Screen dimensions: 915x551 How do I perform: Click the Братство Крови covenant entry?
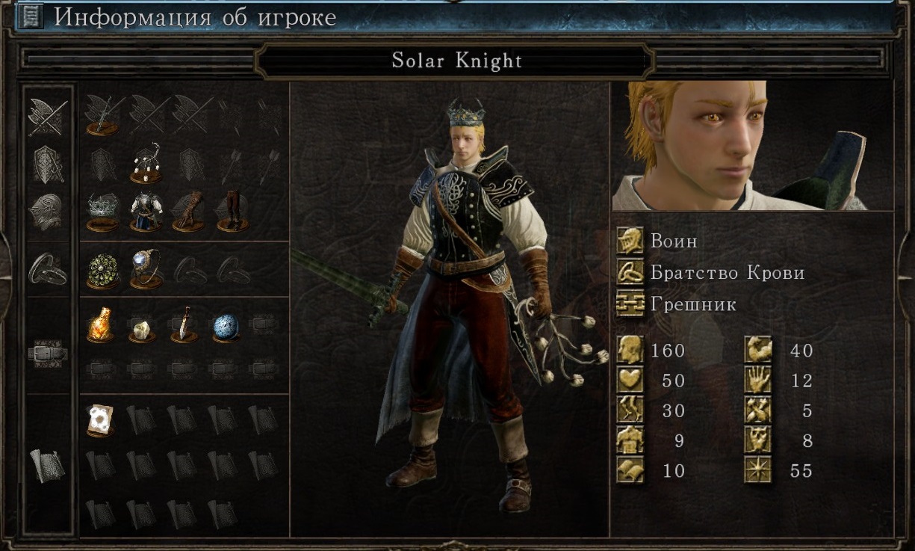point(728,273)
